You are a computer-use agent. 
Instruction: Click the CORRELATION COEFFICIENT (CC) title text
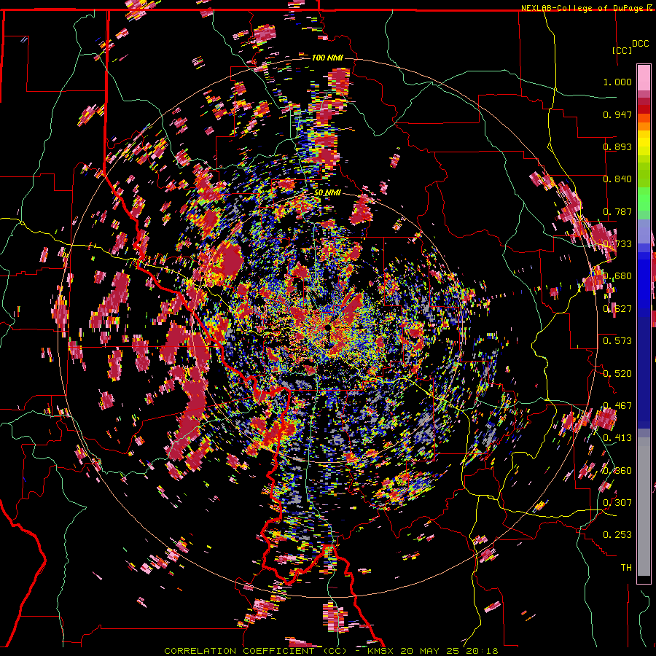point(256,651)
